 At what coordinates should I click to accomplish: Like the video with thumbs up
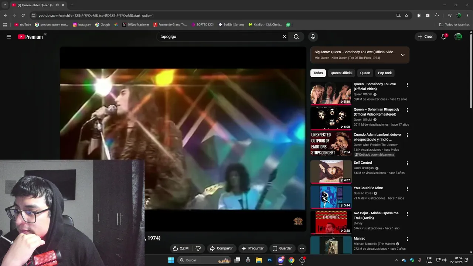pyautogui.click(x=180, y=248)
